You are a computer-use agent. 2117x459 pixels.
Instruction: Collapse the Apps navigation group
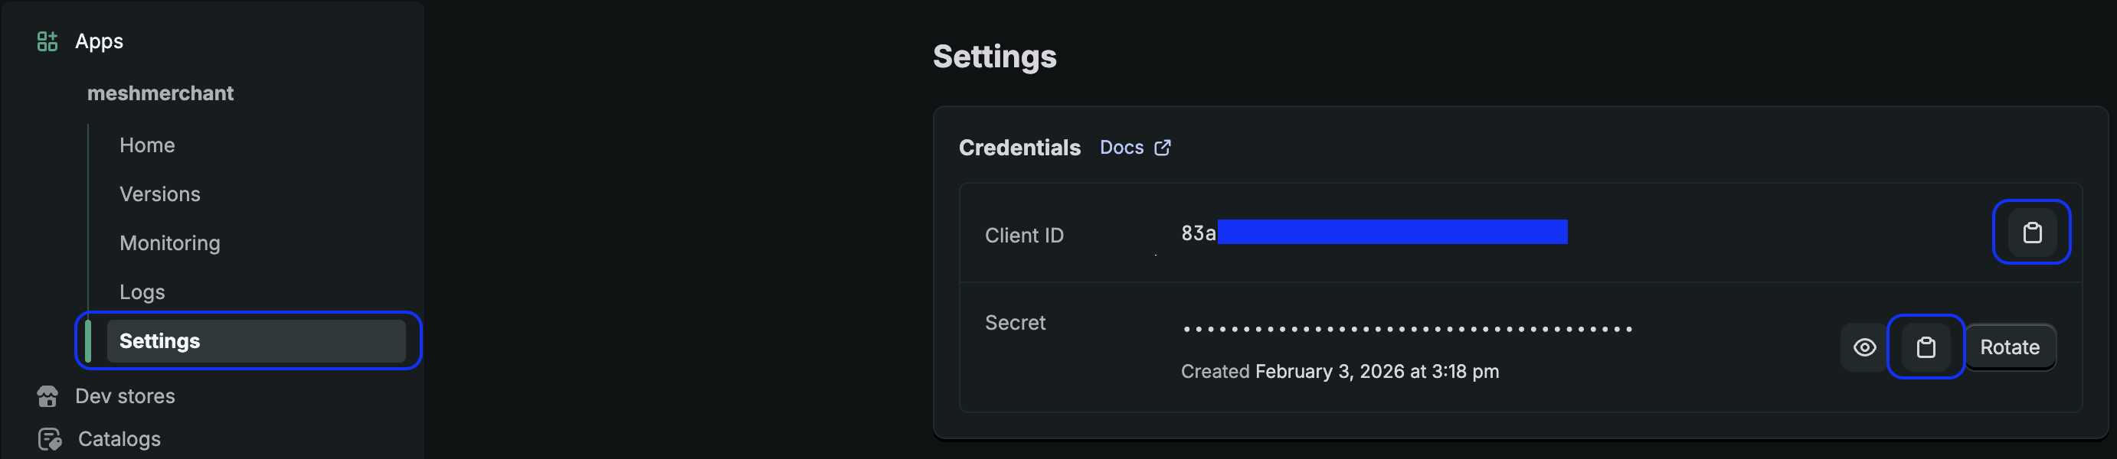click(99, 41)
